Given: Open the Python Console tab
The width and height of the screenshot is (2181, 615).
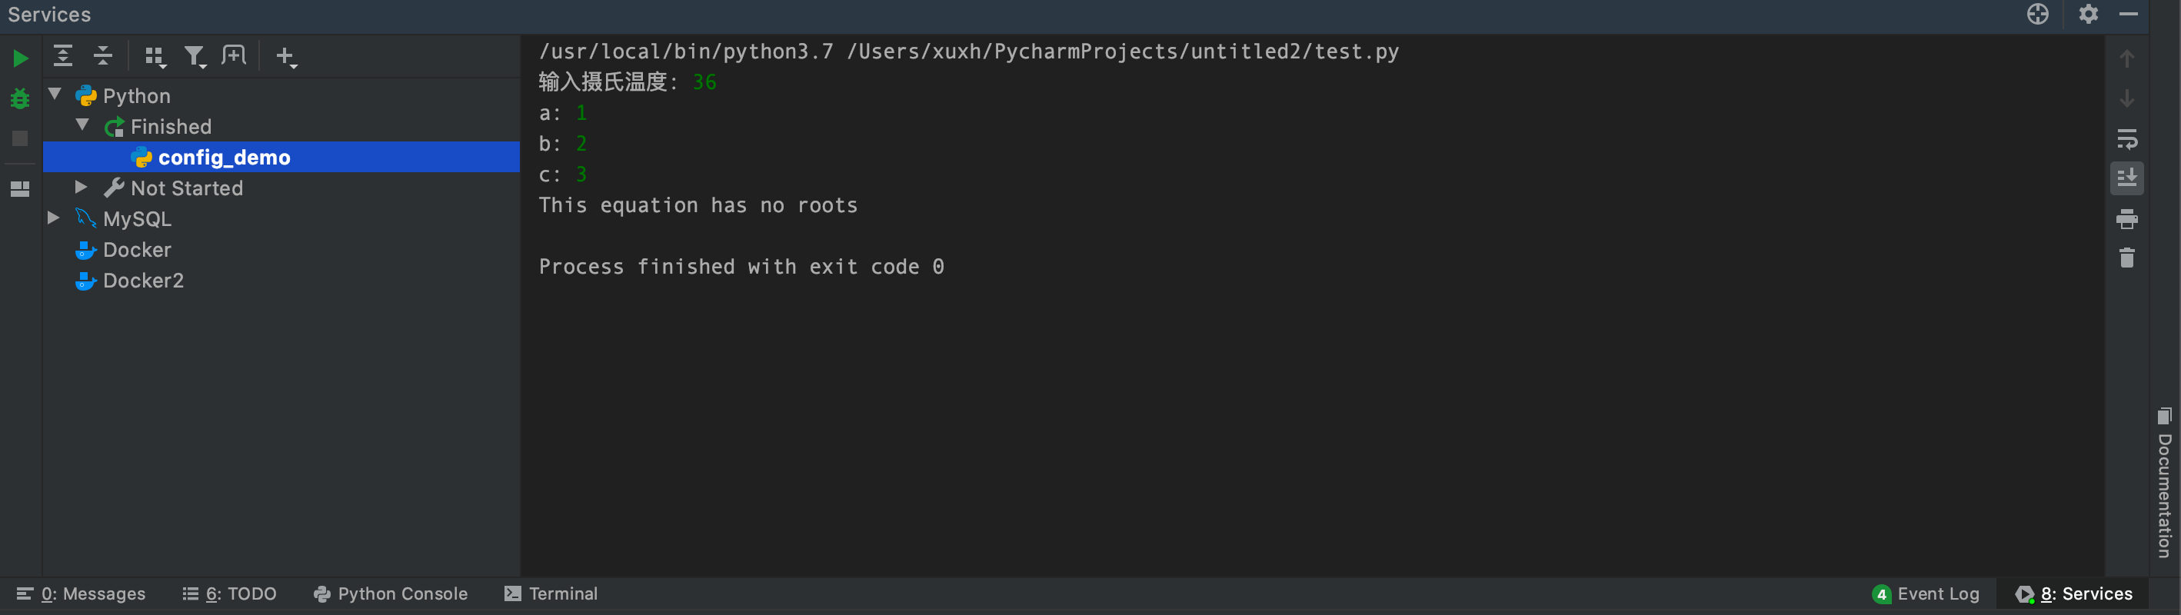Looking at the screenshot, I should click(x=391, y=593).
